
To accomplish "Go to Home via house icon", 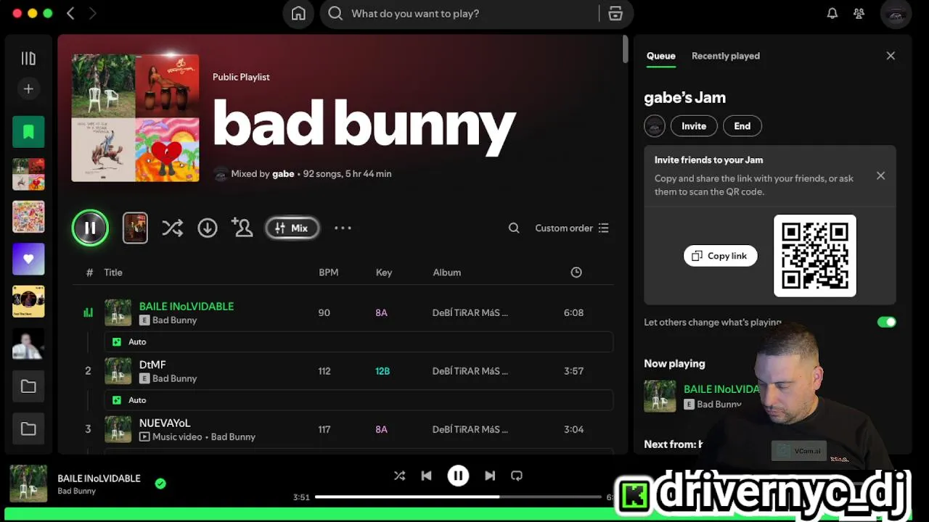I will point(298,14).
